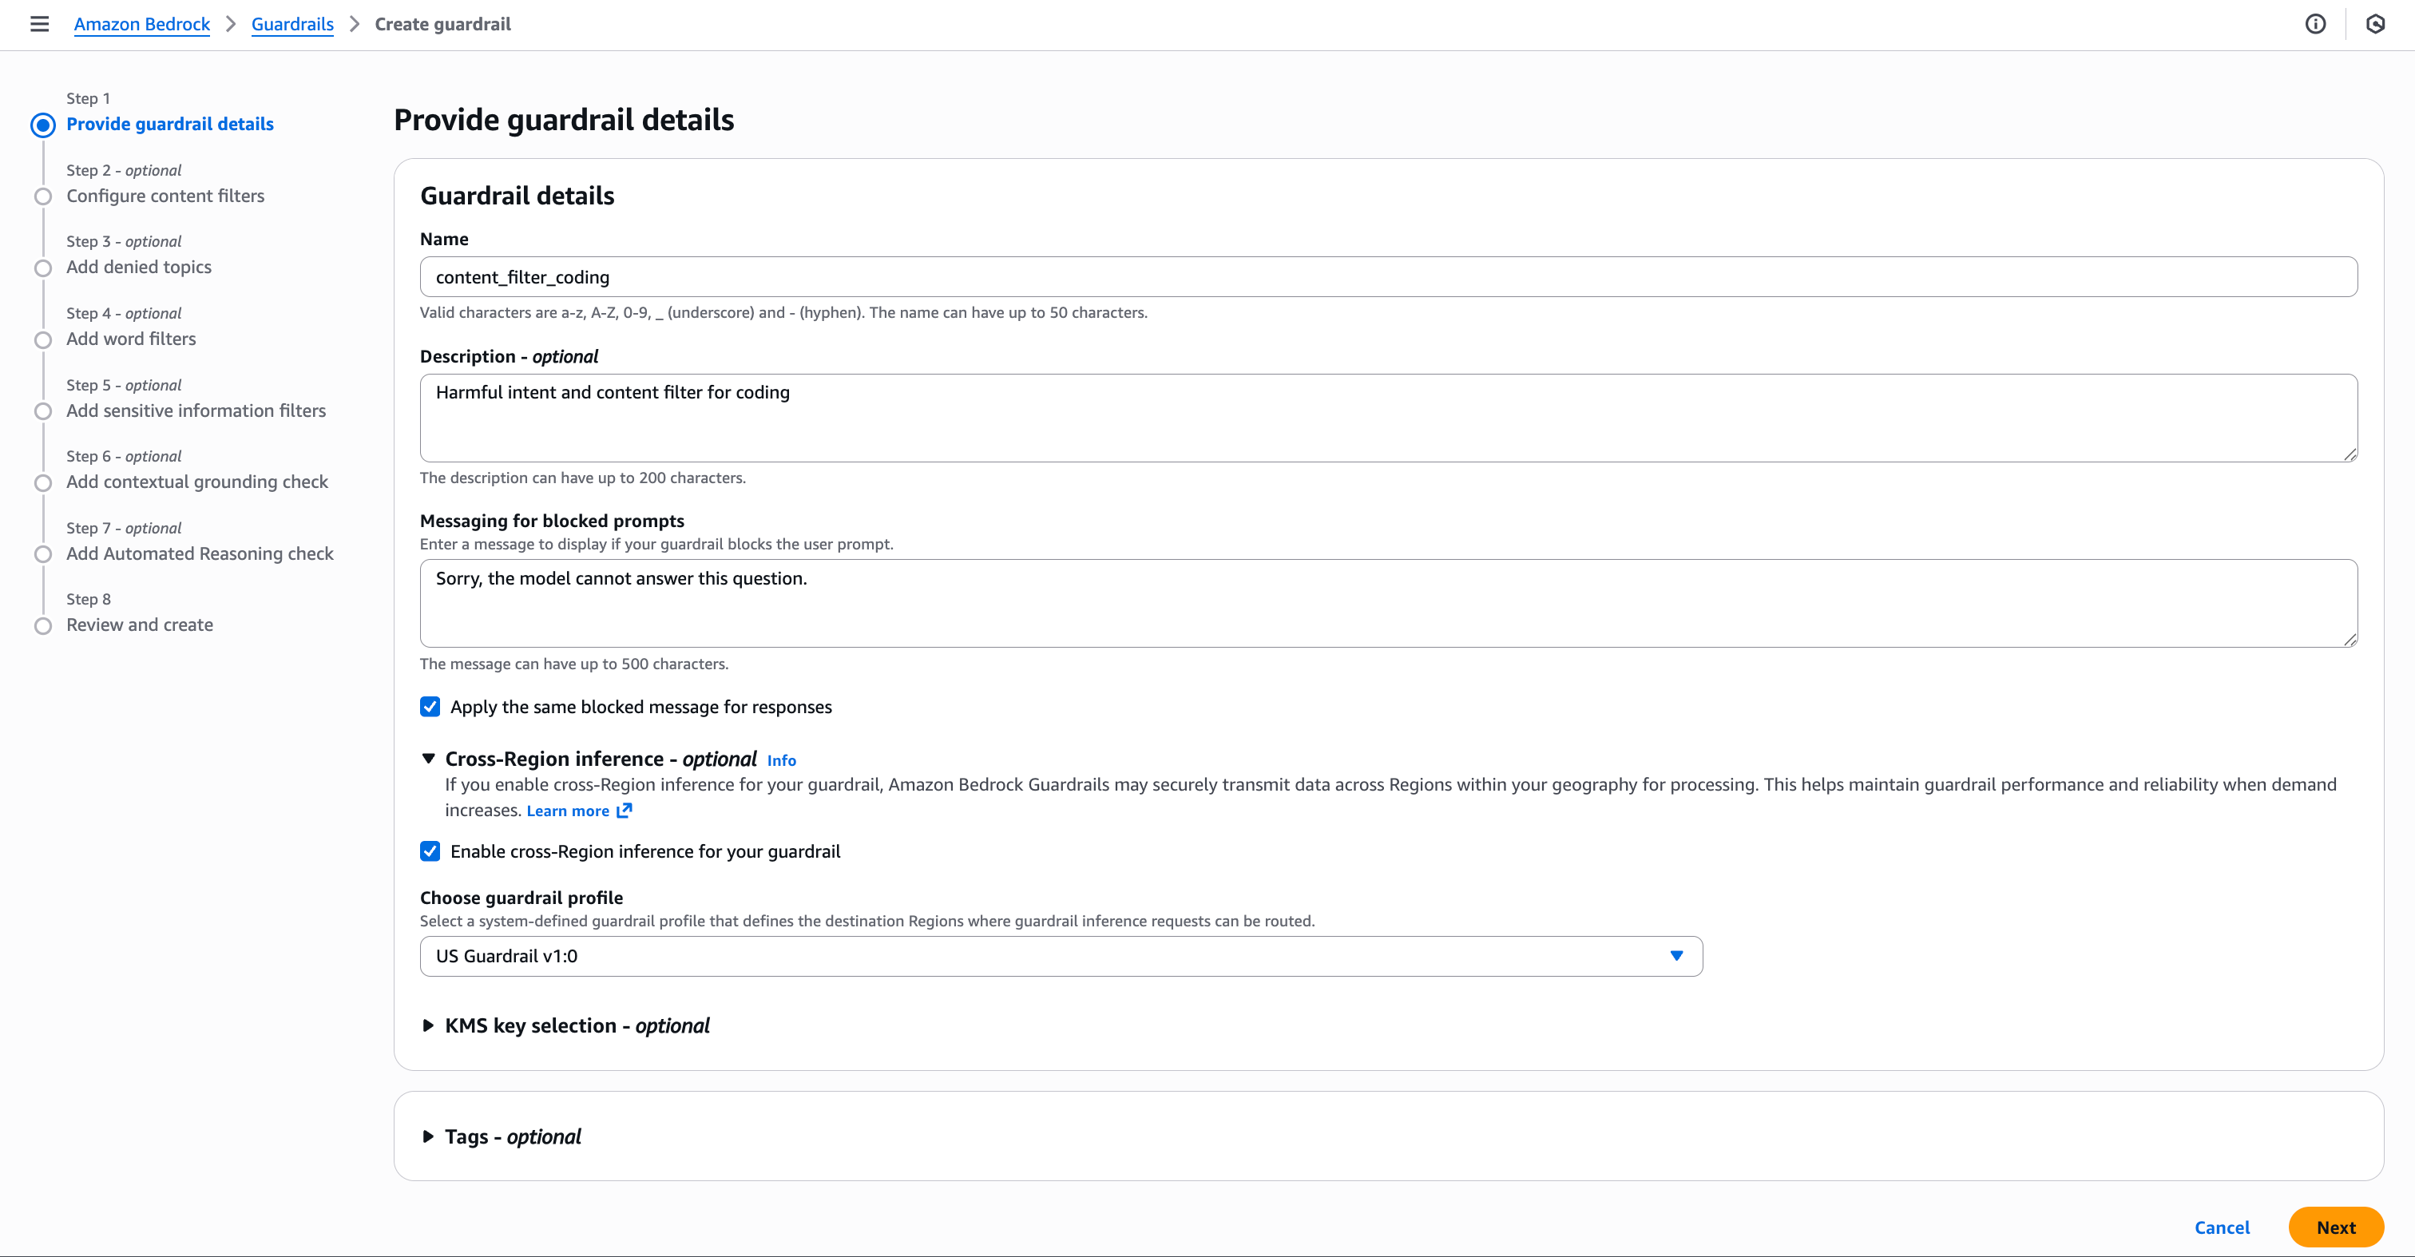The image size is (2415, 1257).
Task: Click Step 2 Configure content filters circle
Action: point(43,196)
